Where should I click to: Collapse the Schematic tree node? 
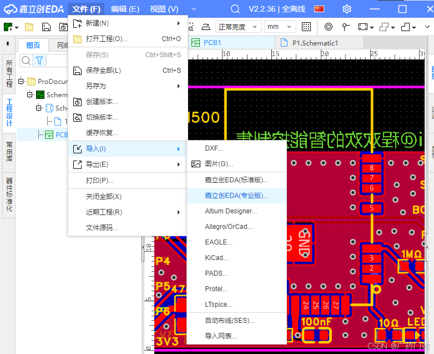(30, 95)
